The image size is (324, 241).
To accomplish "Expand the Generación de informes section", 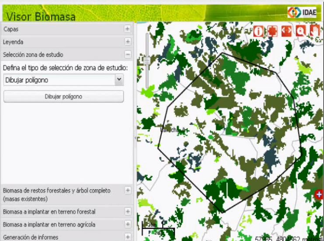I will click(x=128, y=237).
